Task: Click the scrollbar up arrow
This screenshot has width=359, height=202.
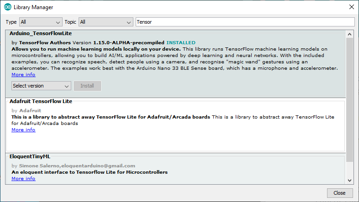Action: [x=349, y=34]
